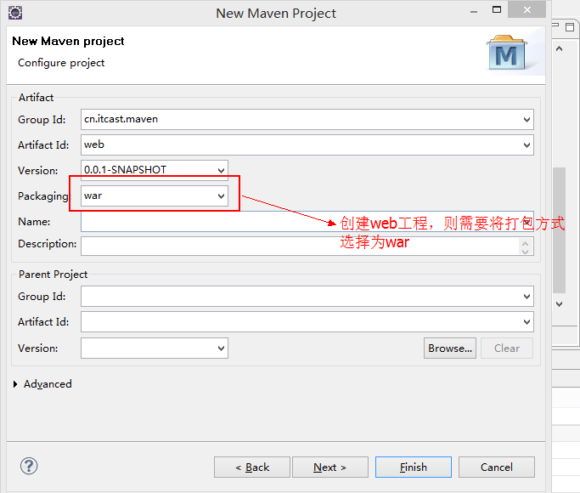The width and height of the screenshot is (580, 493).
Task: Expand the Version 0.0.1-SNAPSHOT dropdown
Action: point(222,170)
